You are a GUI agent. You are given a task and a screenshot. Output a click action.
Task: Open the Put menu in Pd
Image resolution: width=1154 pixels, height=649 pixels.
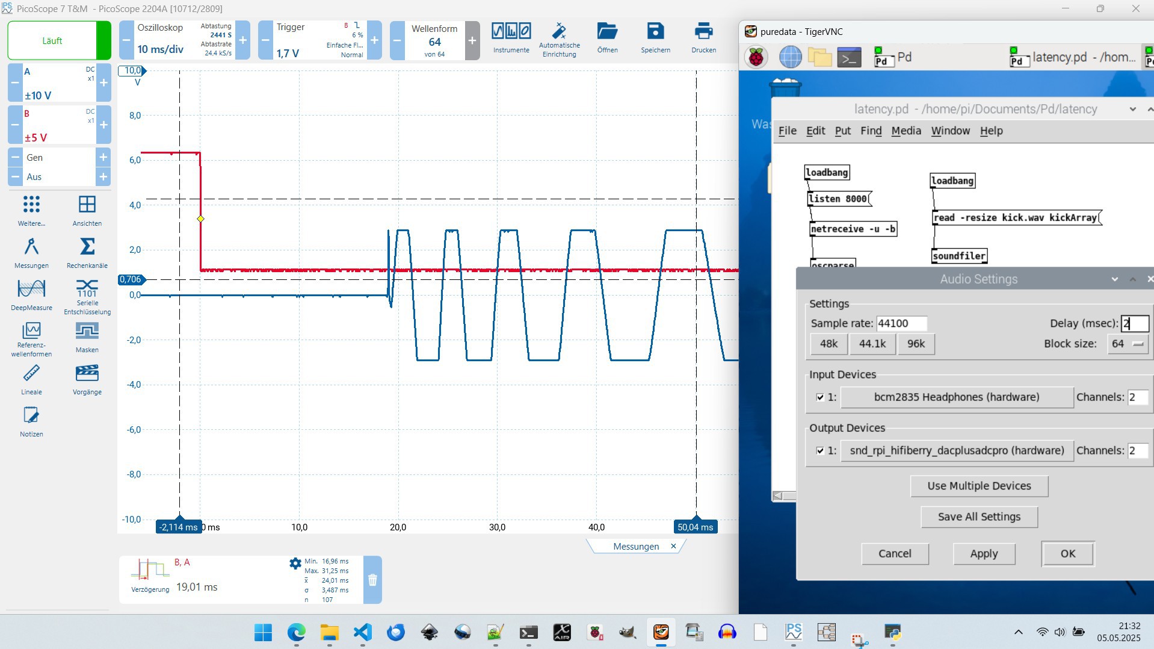point(842,131)
